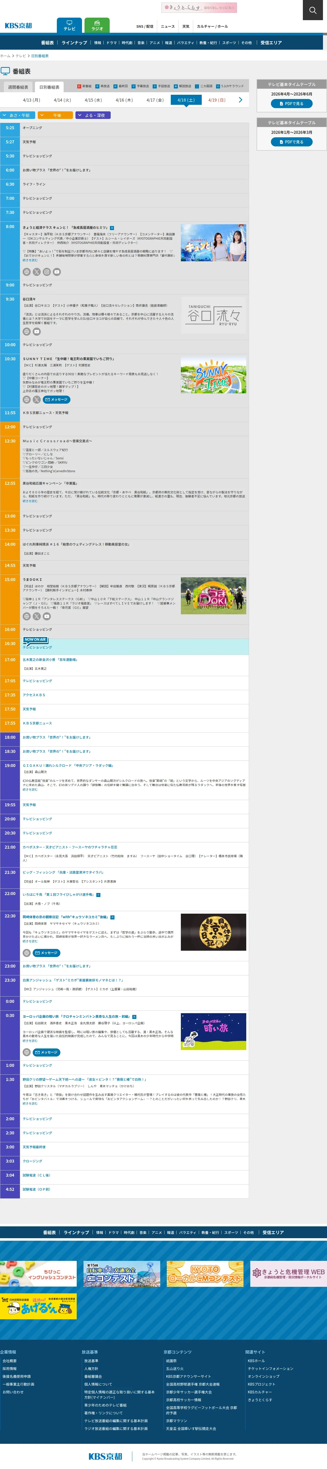327x1469 pixels.
Task: Expand 続きを読む for きょうと経済テラス キュンと!
Action: coord(30,260)
